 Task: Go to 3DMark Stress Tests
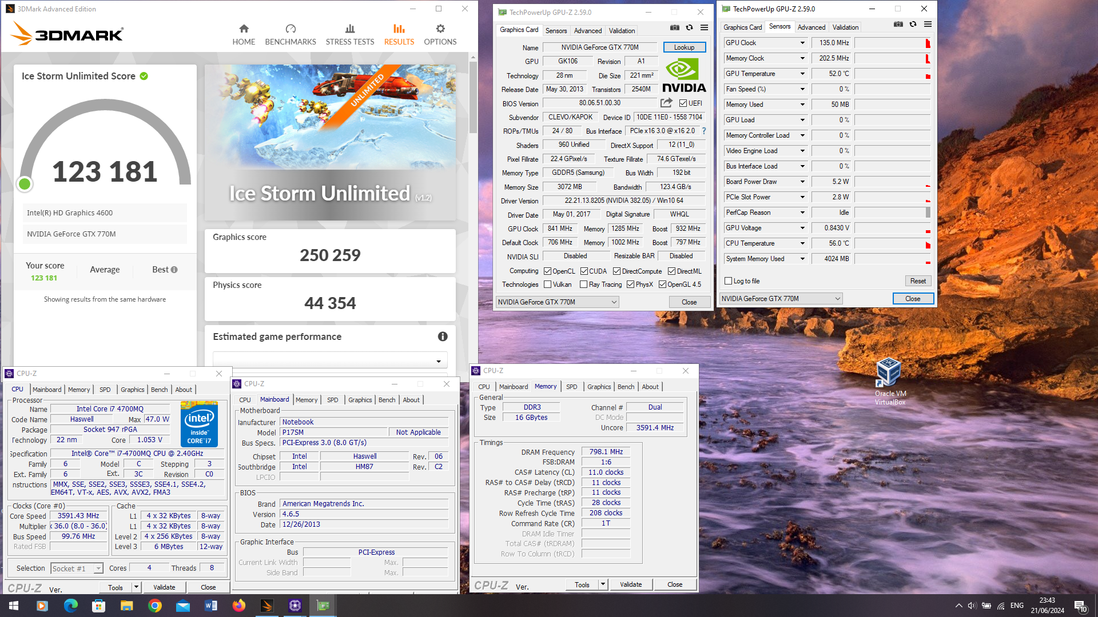(x=350, y=35)
